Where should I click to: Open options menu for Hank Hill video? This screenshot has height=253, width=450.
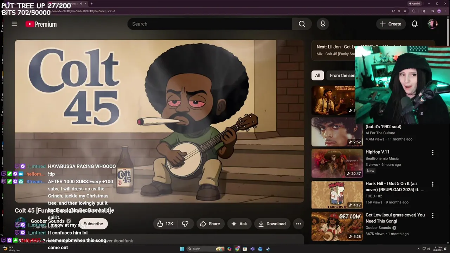pos(433,184)
